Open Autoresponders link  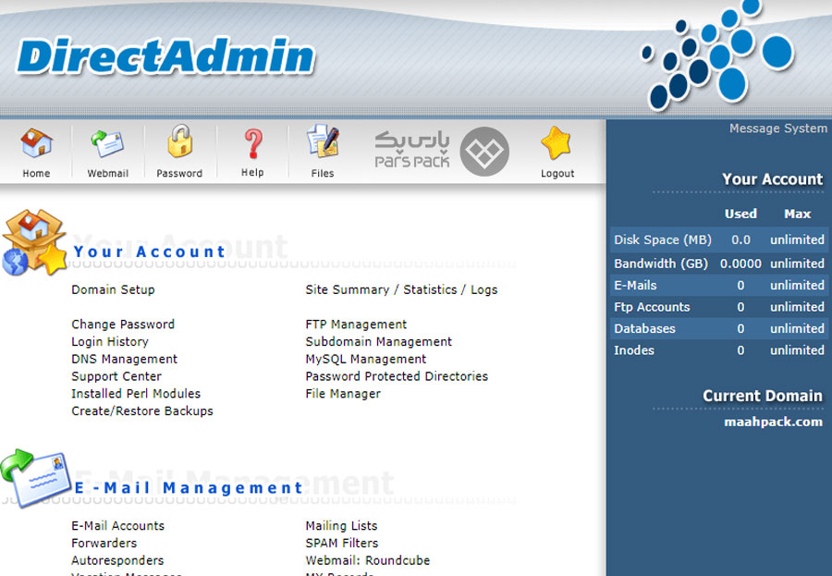pyautogui.click(x=117, y=560)
